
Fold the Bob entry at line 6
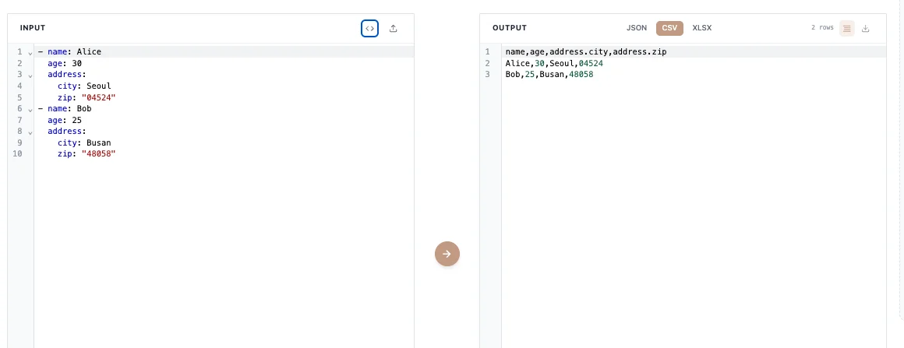point(30,110)
